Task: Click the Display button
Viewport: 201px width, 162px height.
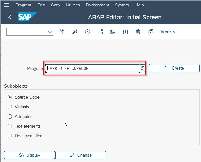Action: coord(29,155)
